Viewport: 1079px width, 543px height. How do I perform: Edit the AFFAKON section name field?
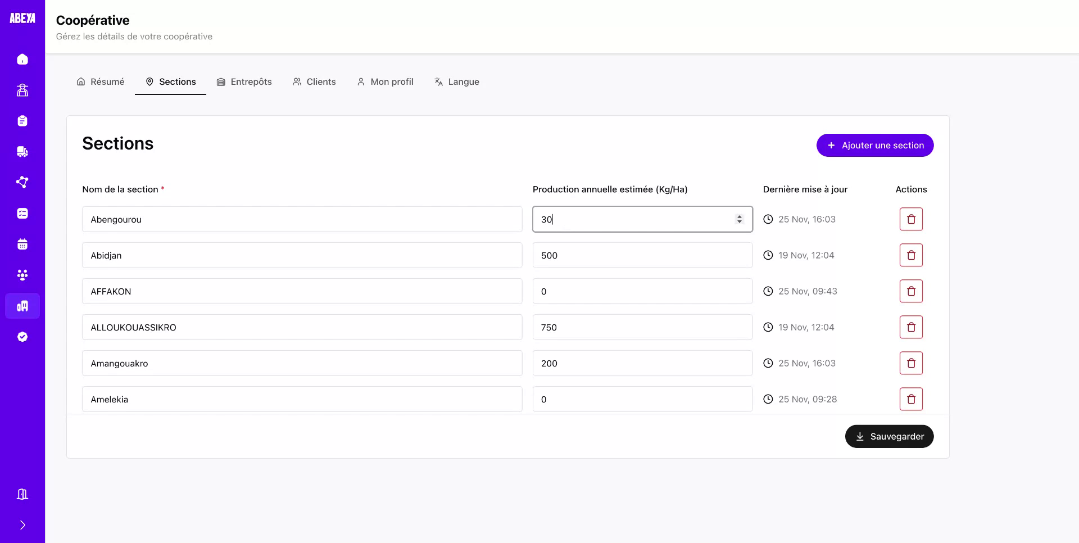pyautogui.click(x=302, y=291)
